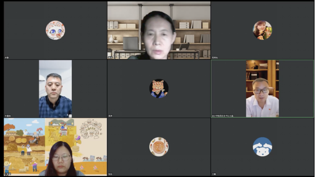Click name label of the plaid-shirt man's tile
The height and width of the screenshot is (177, 315).
(7, 116)
